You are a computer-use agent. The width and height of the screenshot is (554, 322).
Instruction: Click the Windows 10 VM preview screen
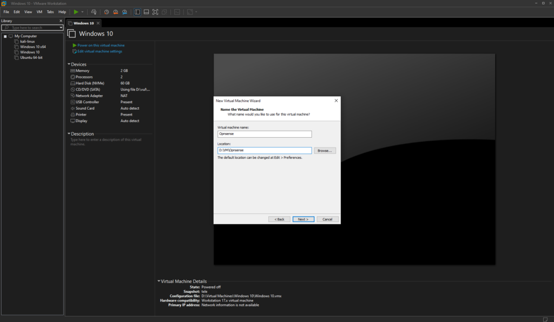point(354,159)
